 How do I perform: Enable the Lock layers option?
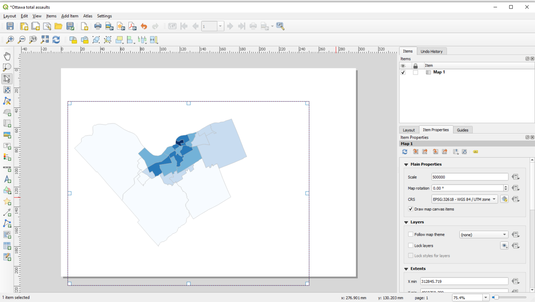click(x=410, y=245)
